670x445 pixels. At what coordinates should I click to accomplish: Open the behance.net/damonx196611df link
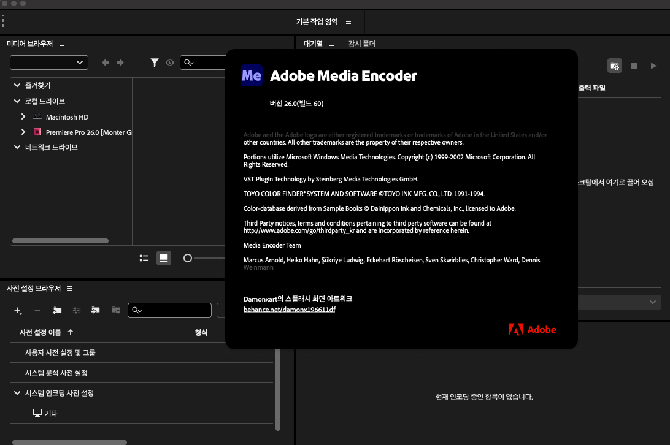coord(289,310)
